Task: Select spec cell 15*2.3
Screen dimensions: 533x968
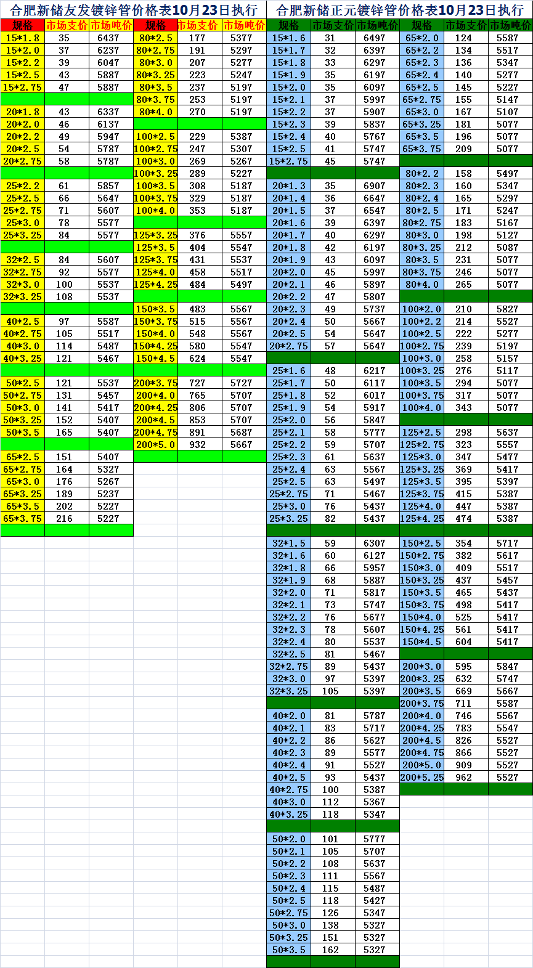Action: point(289,124)
